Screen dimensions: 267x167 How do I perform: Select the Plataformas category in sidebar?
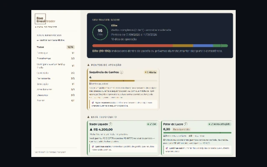pyautogui.click(x=55, y=58)
